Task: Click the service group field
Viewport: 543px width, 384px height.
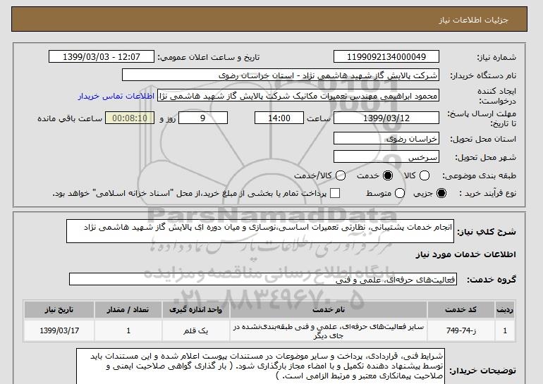Action: pos(263,279)
